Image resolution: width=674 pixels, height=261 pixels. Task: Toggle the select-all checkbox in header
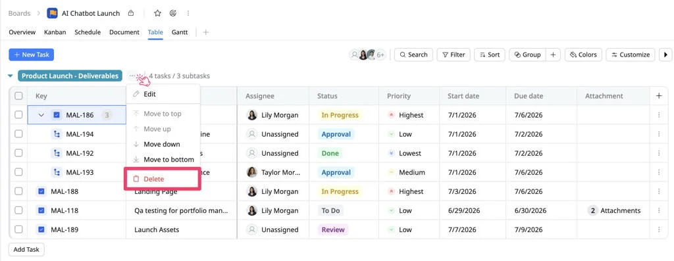point(18,96)
